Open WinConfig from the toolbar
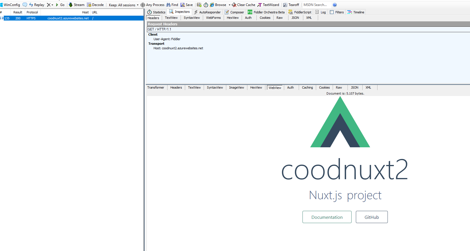This screenshot has height=251, width=470. (x=10, y=5)
